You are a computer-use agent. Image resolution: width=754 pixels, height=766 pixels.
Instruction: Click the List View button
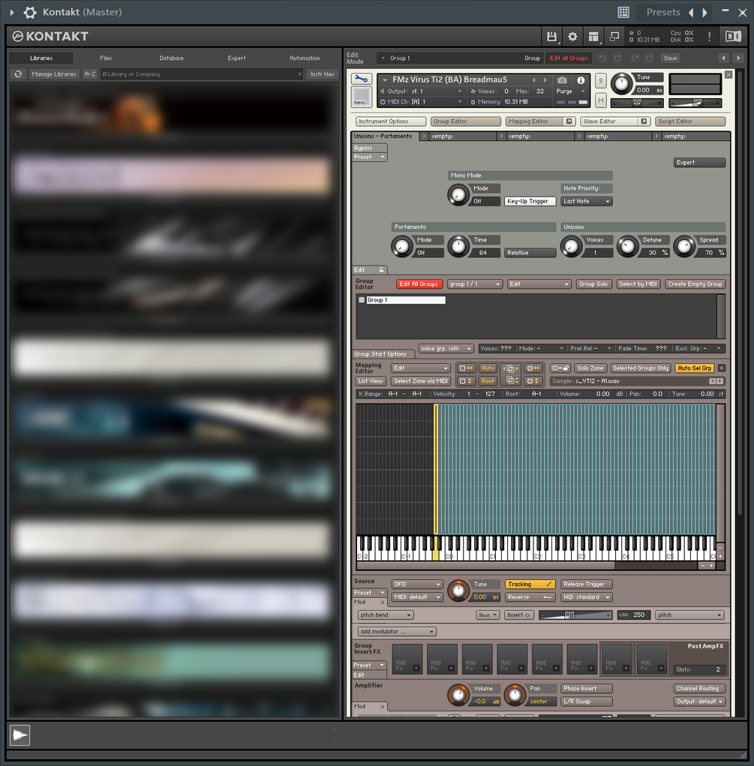click(371, 381)
